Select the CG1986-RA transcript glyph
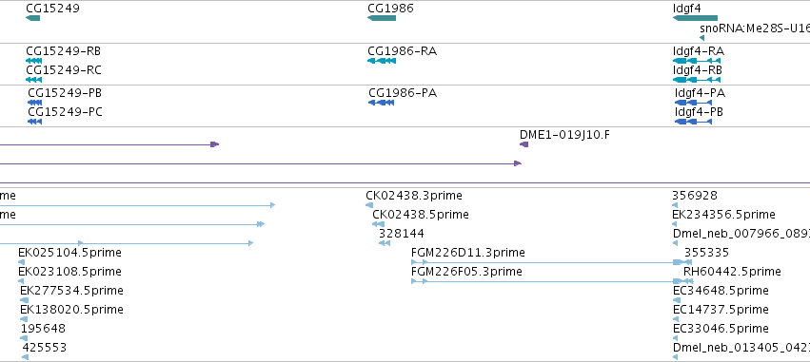The width and height of the screenshot is (810, 362). 382,61
